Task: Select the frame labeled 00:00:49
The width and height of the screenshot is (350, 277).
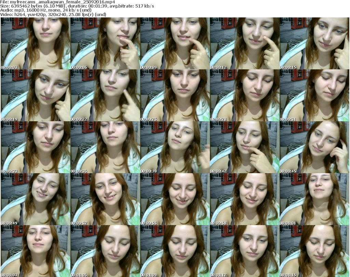Action: tap(36, 199)
